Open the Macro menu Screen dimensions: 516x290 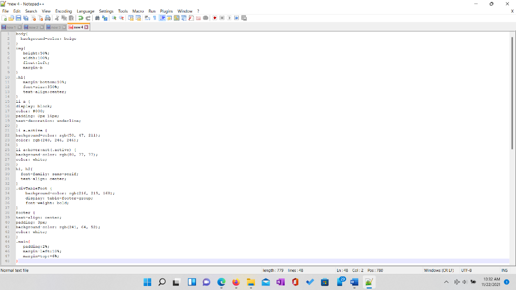point(137,11)
